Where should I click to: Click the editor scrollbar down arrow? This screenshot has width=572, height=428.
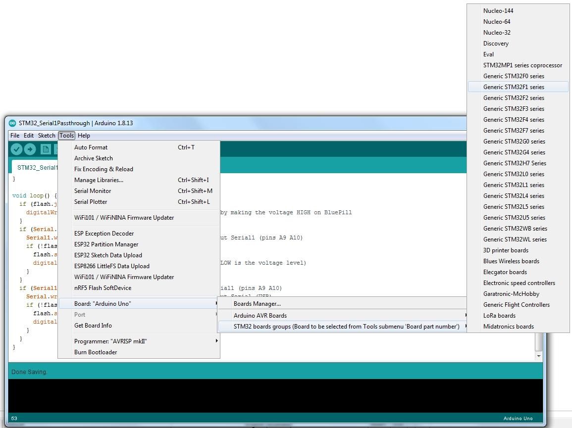tap(539, 356)
